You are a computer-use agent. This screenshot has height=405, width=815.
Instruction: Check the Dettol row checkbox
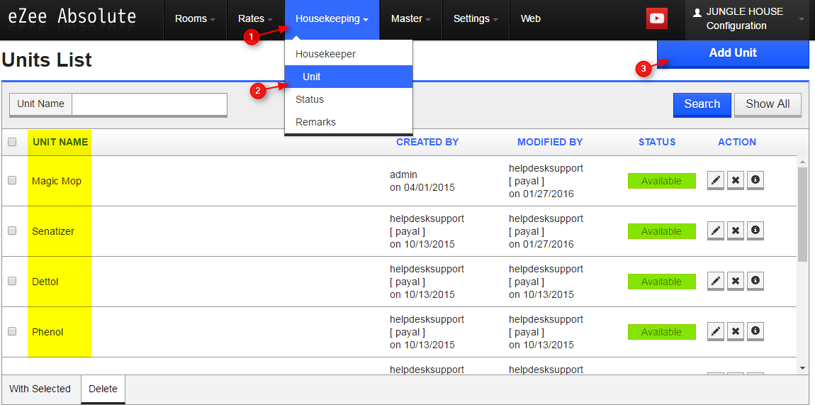(12, 282)
